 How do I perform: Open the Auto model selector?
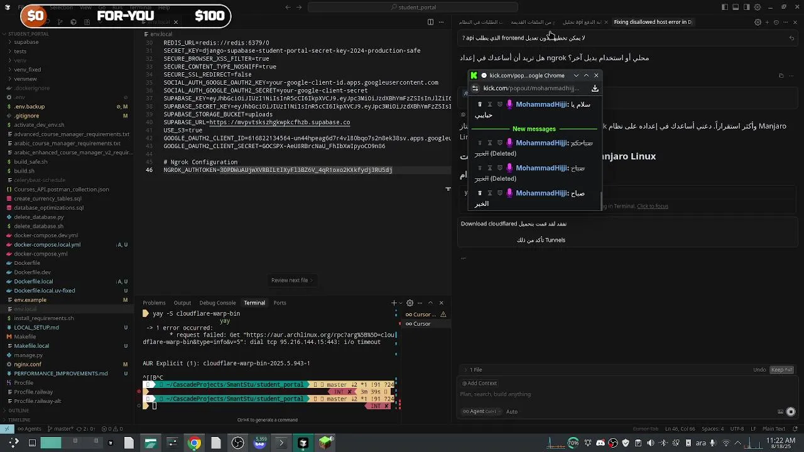tap(512, 412)
